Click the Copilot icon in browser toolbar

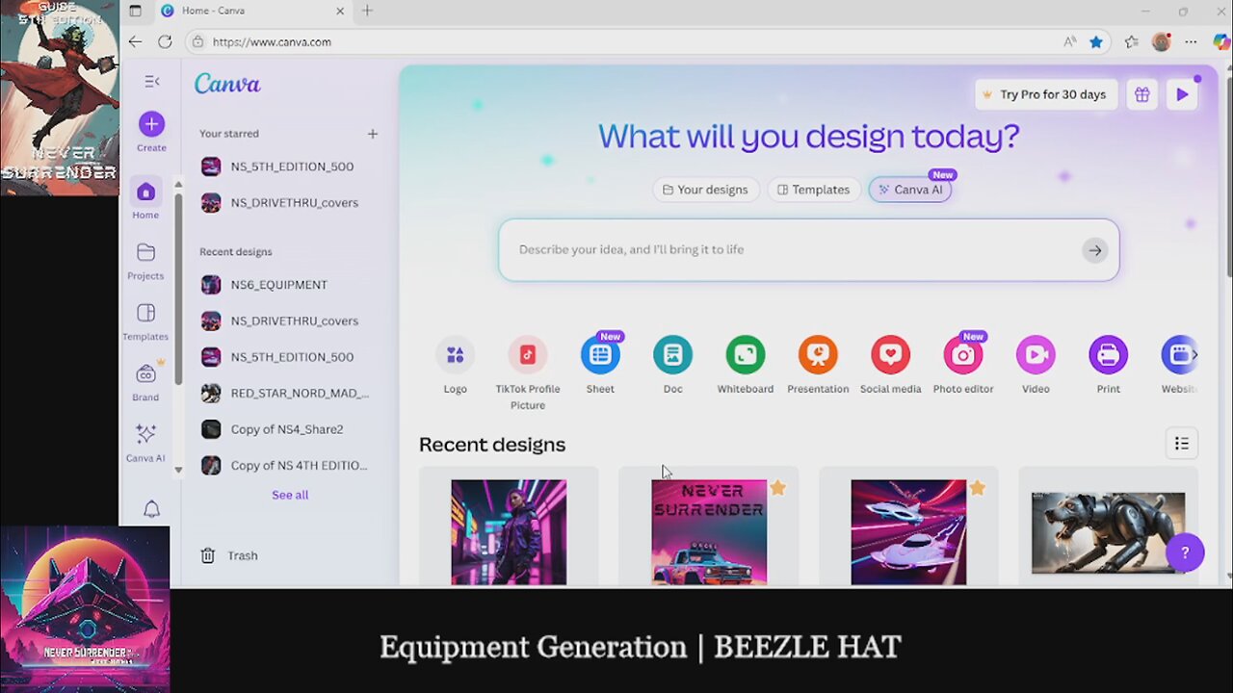click(1220, 41)
